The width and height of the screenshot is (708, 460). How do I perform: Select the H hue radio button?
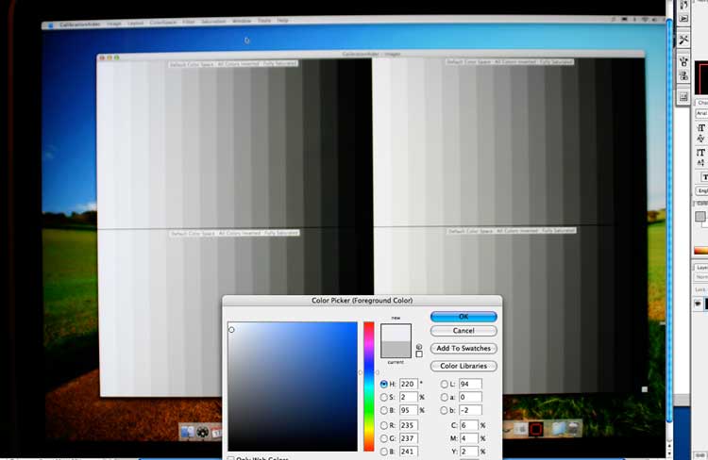click(384, 384)
